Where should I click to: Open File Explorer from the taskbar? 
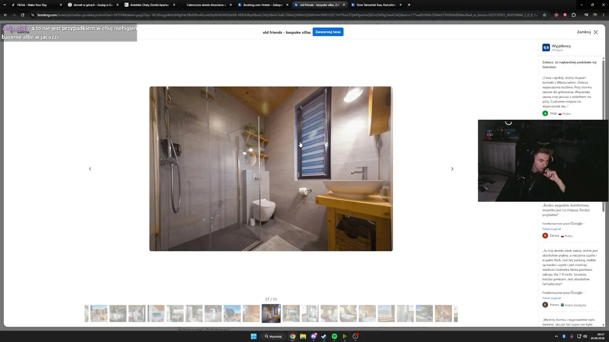coord(303,336)
